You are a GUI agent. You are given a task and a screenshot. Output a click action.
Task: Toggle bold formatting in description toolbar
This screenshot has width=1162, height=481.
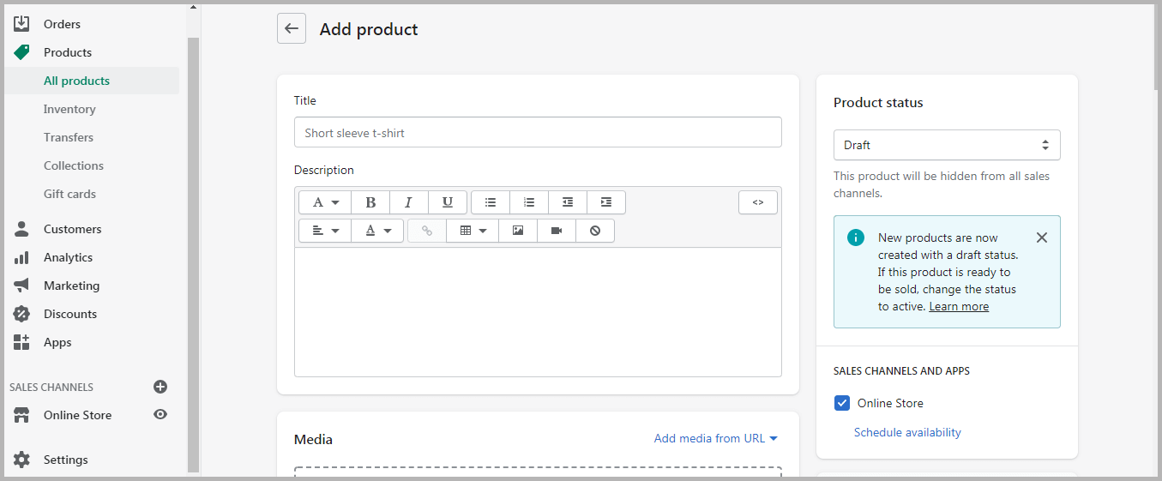(370, 202)
